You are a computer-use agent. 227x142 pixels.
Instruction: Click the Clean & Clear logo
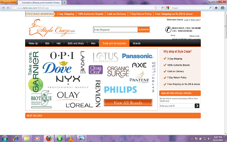pyautogui.click(x=96, y=70)
